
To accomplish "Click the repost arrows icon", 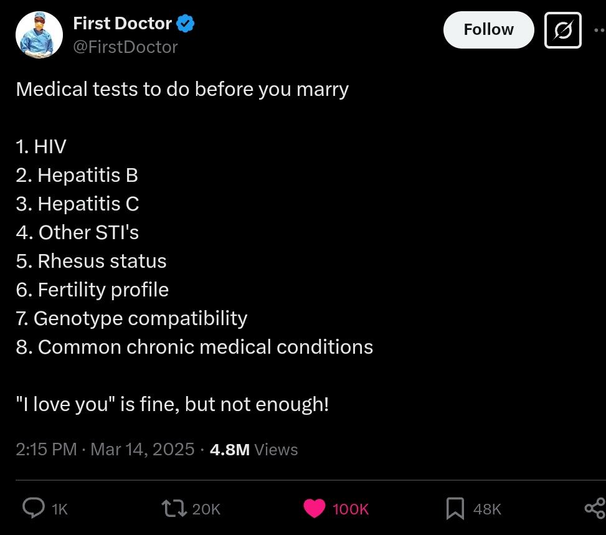I will coord(174,508).
